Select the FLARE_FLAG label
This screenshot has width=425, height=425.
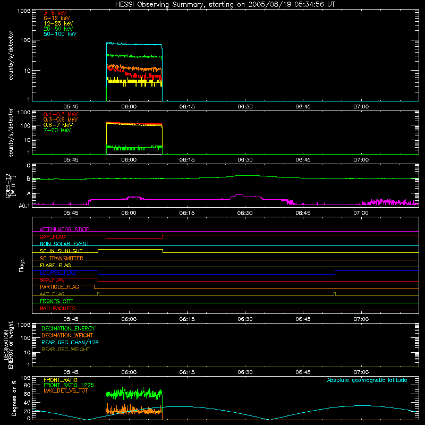55,265
